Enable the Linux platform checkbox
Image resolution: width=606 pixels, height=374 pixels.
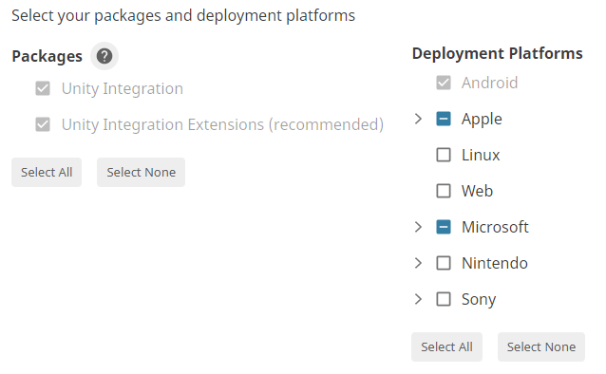(444, 155)
